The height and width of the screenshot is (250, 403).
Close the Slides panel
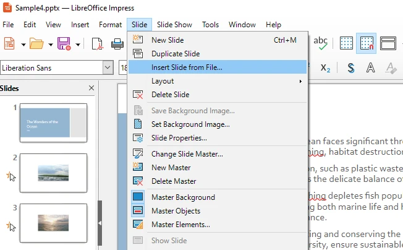(x=91, y=88)
